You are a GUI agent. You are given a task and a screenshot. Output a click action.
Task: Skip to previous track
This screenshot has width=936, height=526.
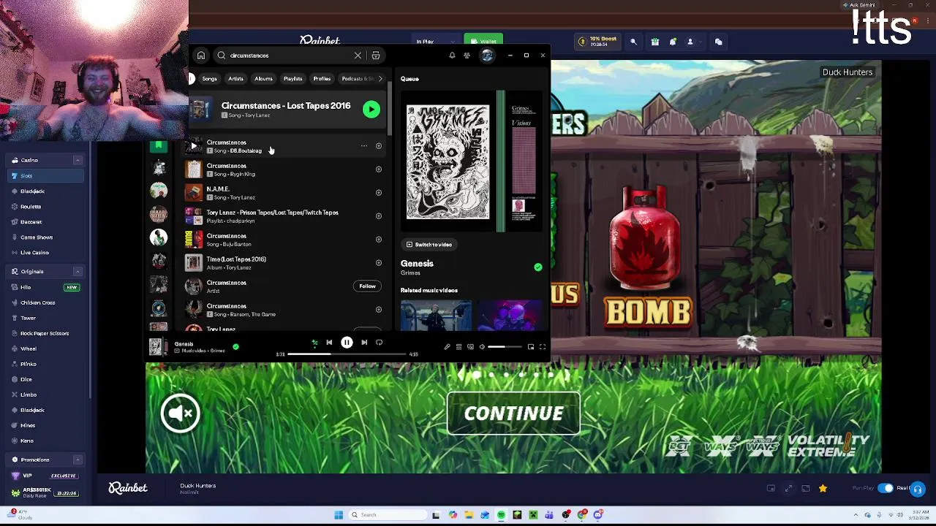tap(329, 343)
